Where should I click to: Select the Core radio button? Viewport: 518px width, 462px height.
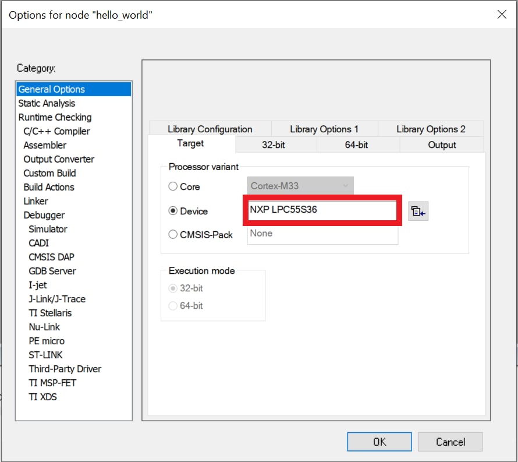tap(173, 187)
